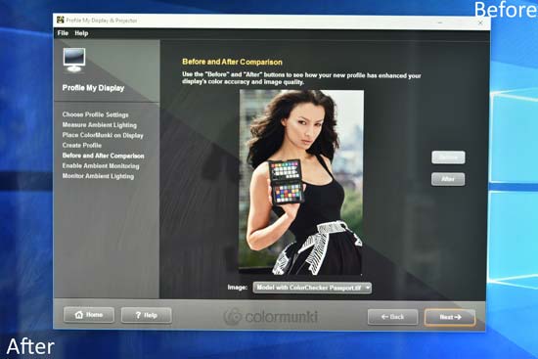Open the File menu
Screen dimensions: 538x359
[63, 33]
